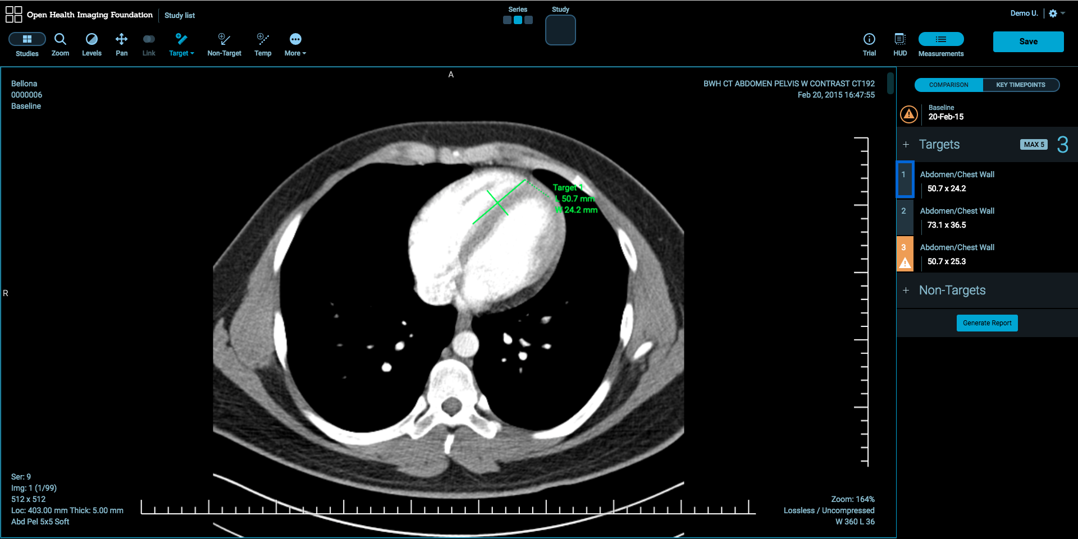Select the Temp measurement tool
The height and width of the screenshot is (539, 1078).
[262, 44]
